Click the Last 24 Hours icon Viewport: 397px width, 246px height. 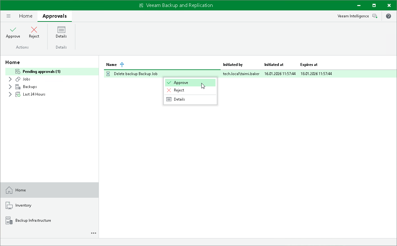click(x=18, y=94)
